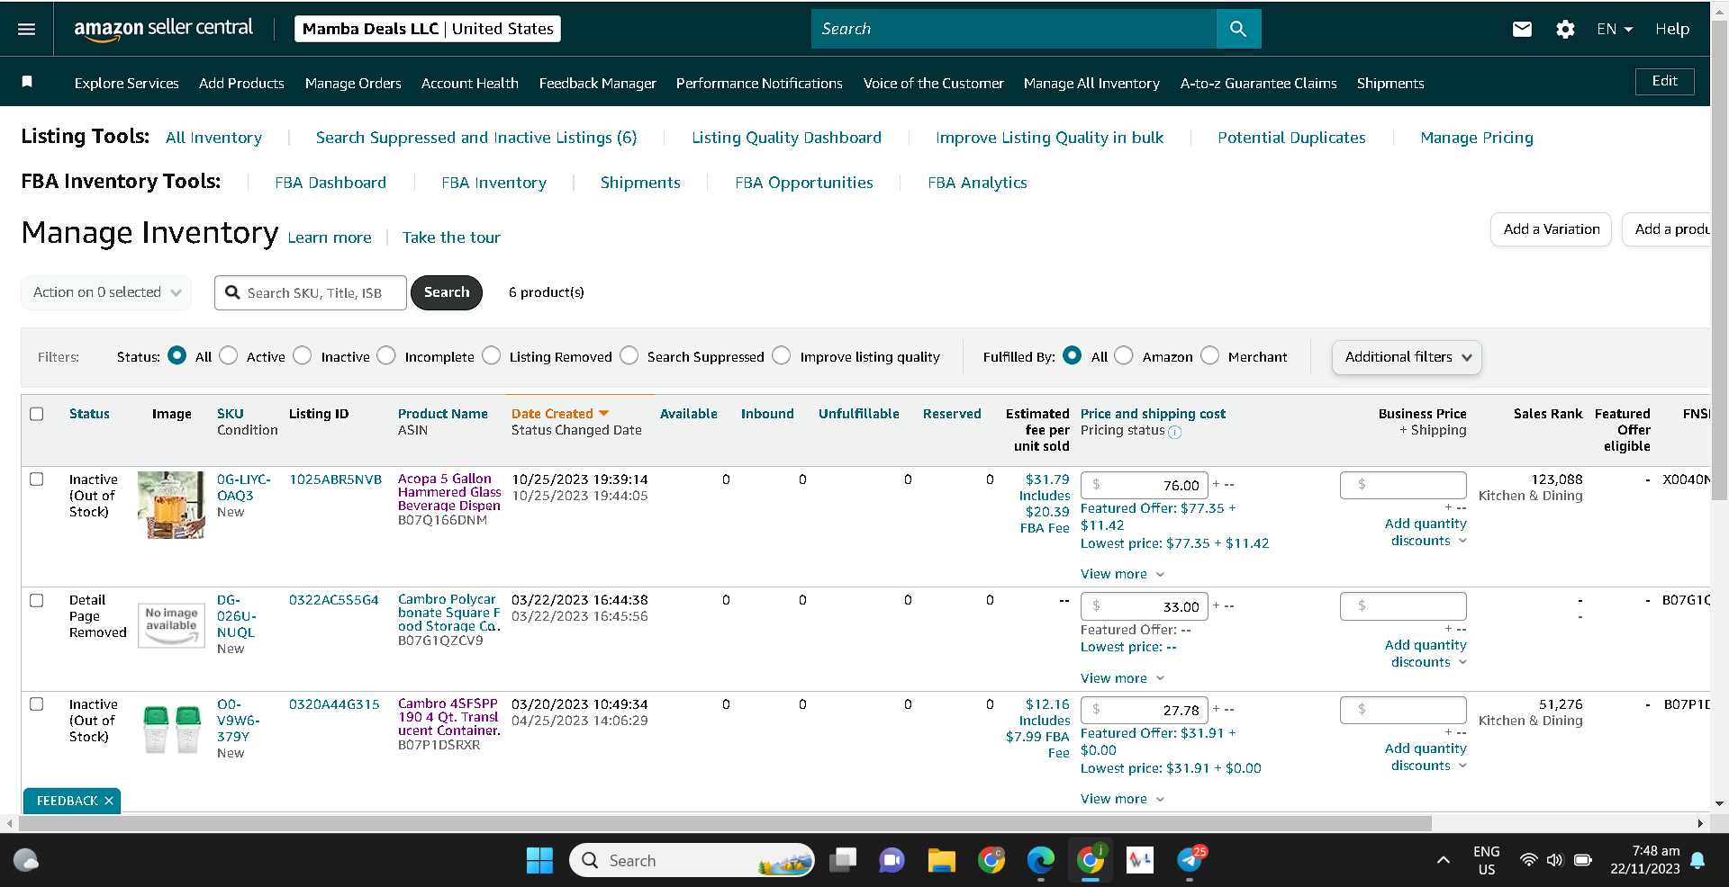The height and width of the screenshot is (887, 1729).
Task: Open Manage Orders in the navigation bar
Action: 353,83
